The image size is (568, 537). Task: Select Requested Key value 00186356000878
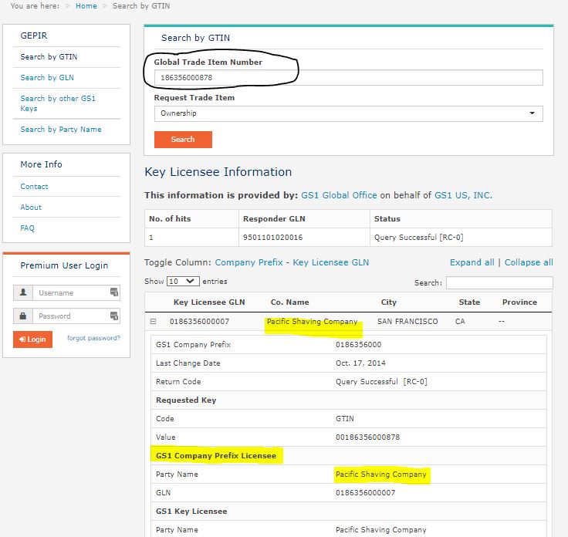coord(367,437)
